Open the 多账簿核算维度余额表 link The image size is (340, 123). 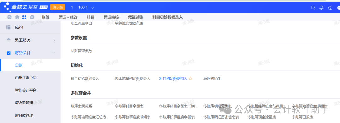(x=177, y=117)
